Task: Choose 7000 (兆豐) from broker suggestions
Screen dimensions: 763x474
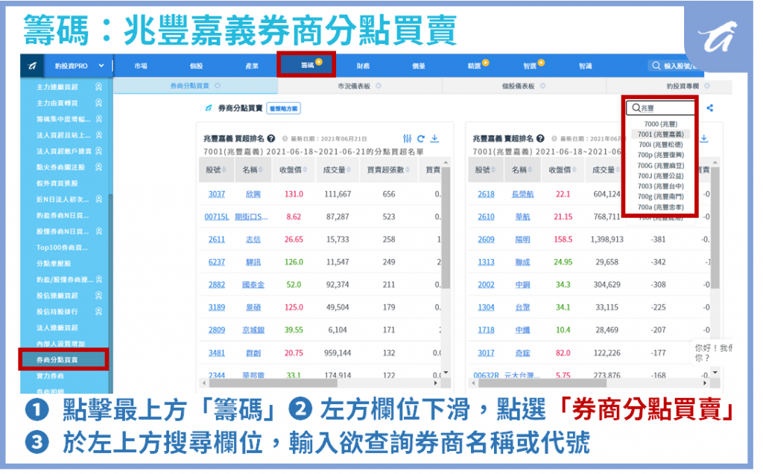Action: (660, 124)
